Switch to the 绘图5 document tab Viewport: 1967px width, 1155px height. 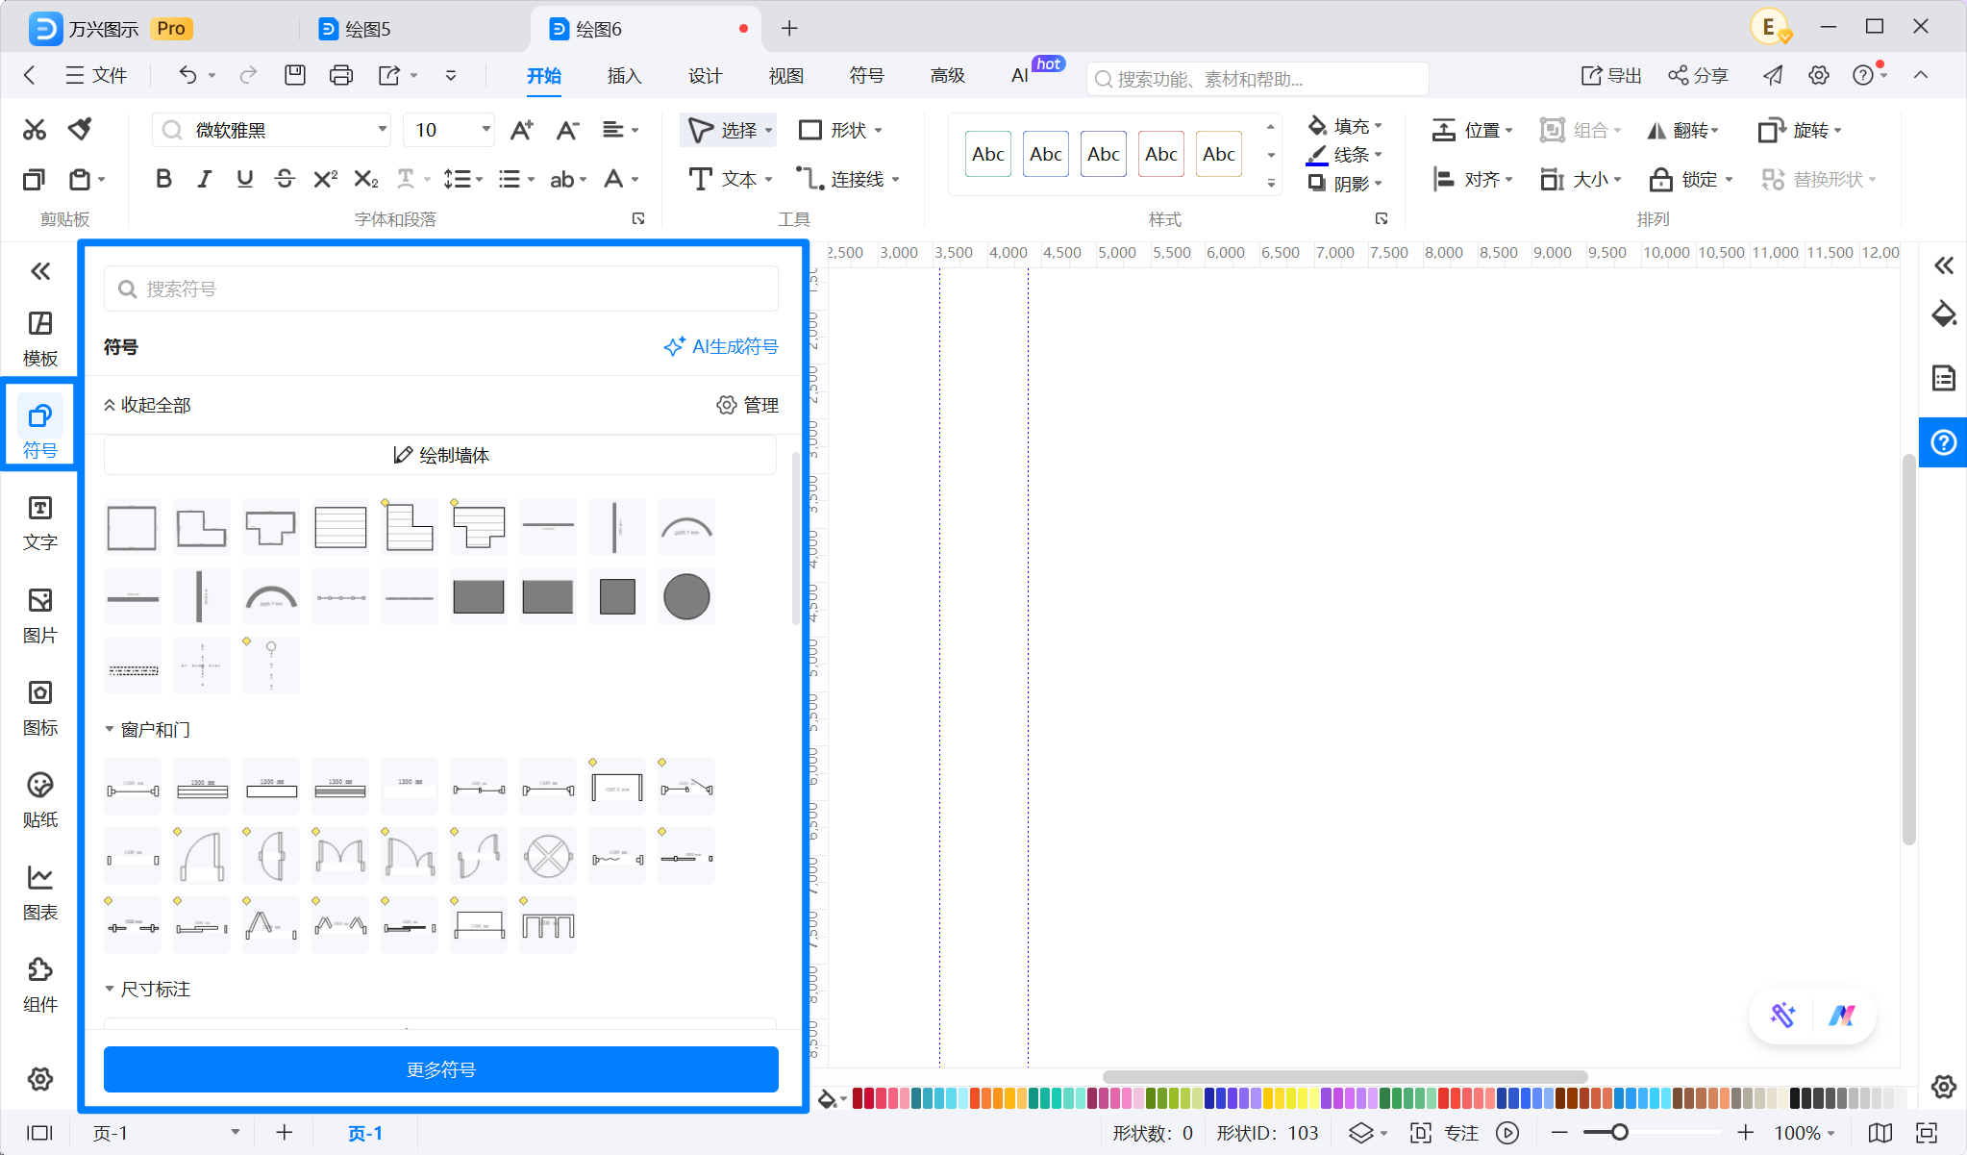click(x=356, y=29)
